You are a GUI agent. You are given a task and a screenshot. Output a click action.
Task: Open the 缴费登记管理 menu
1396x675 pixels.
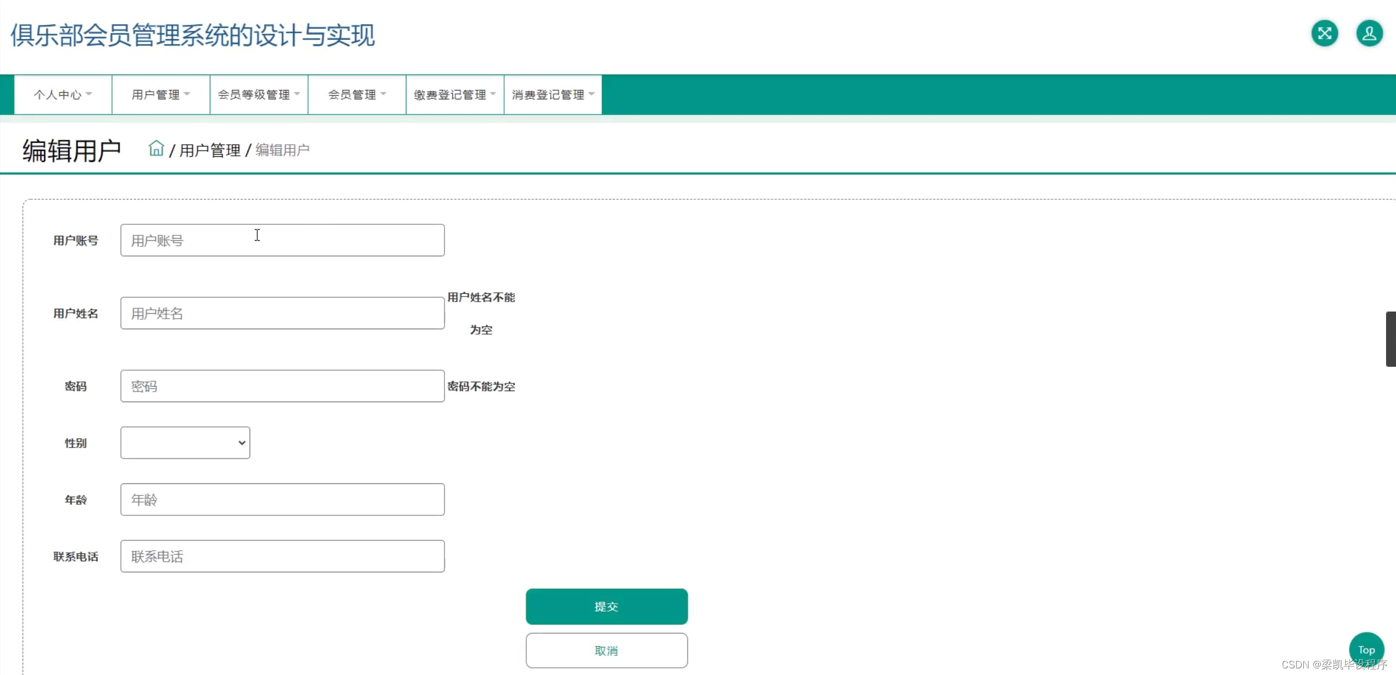pyautogui.click(x=454, y=94)
